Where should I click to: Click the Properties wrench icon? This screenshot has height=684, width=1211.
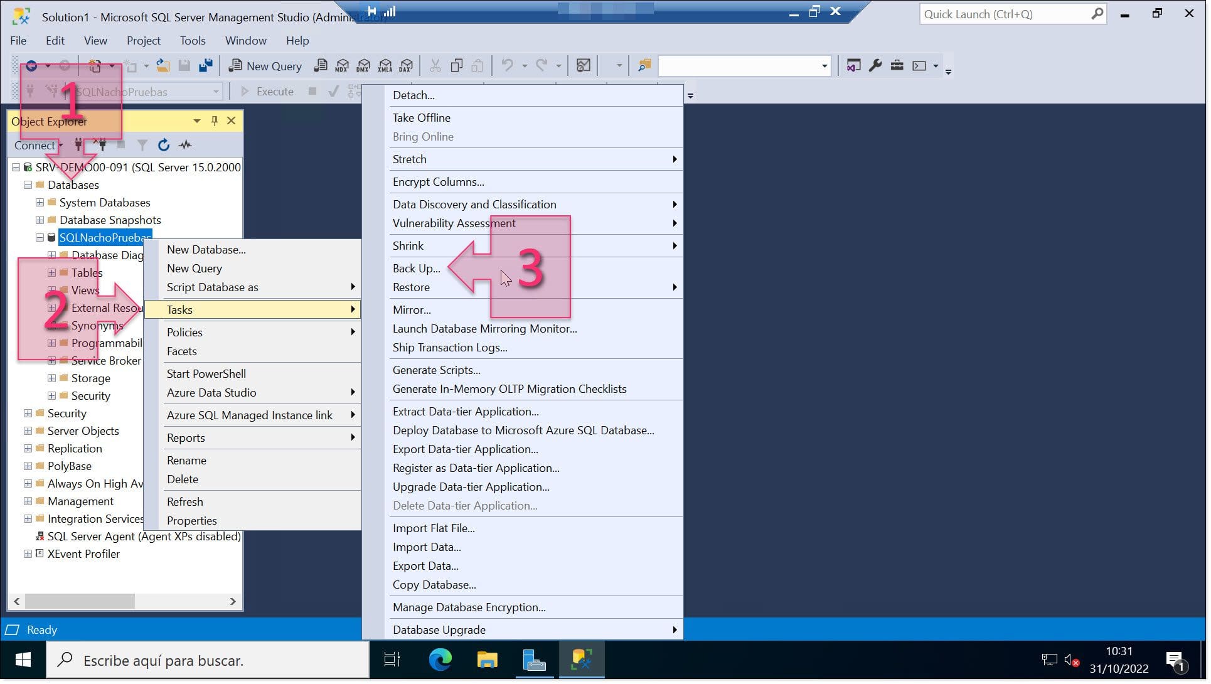tap(875, 65)
